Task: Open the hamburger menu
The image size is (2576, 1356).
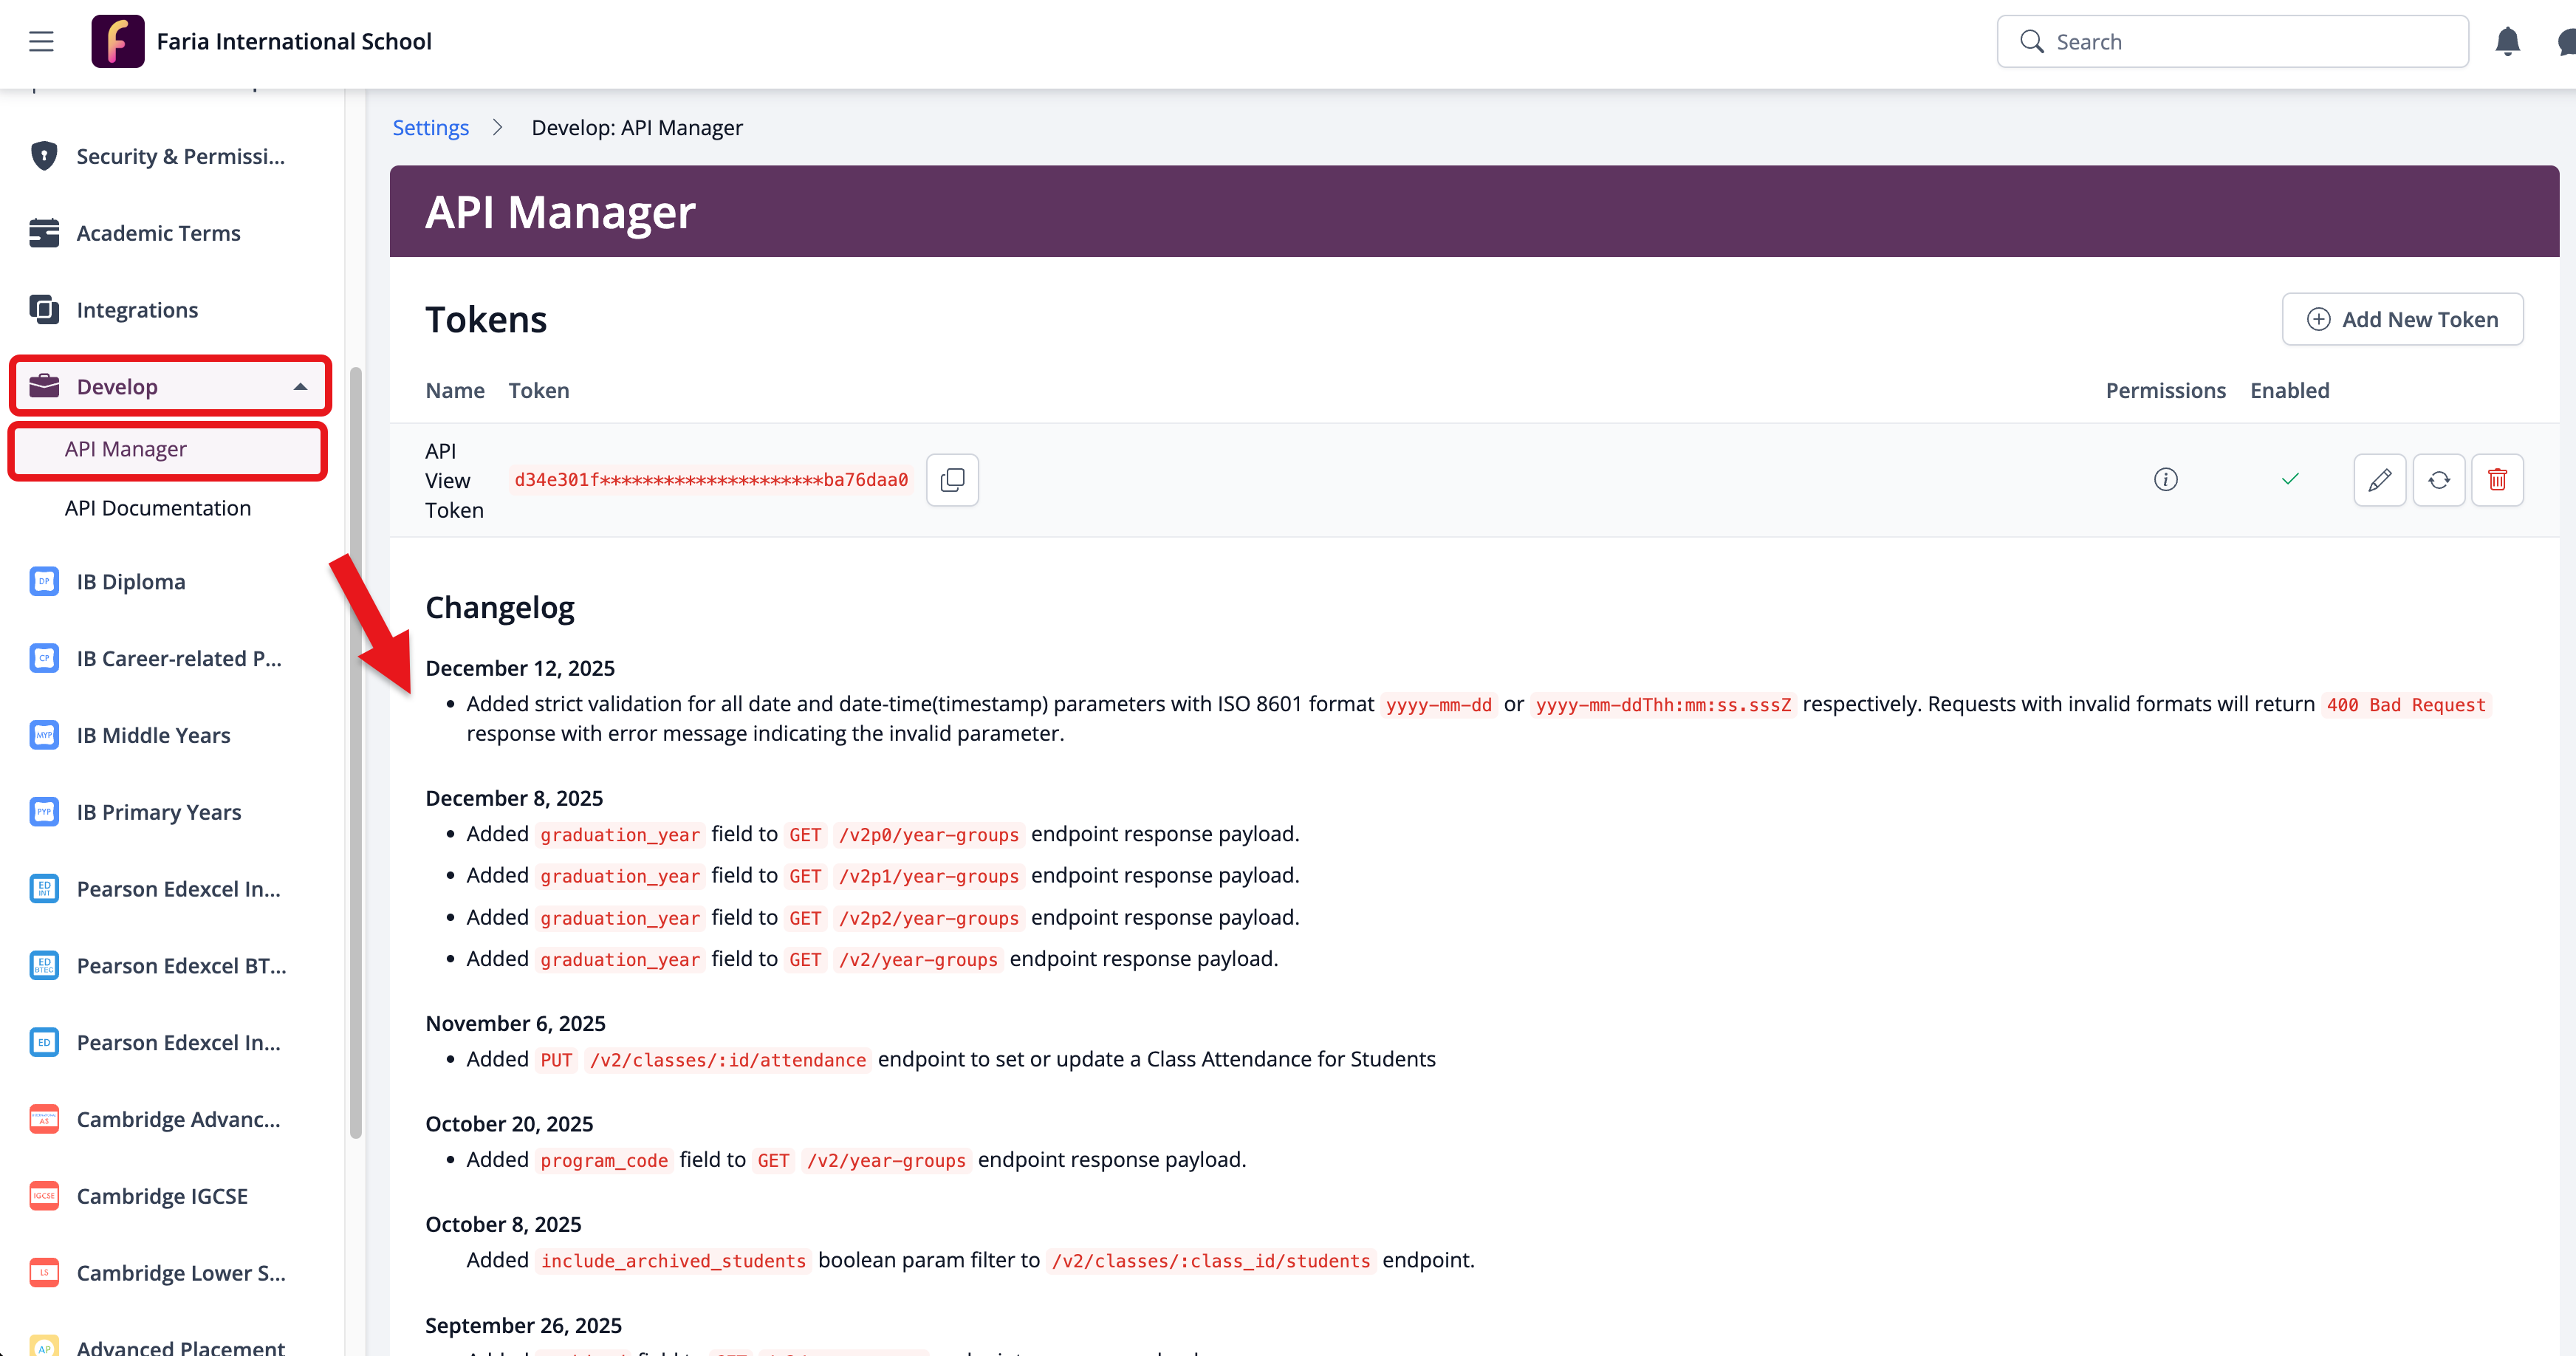Action: point(41,41)
